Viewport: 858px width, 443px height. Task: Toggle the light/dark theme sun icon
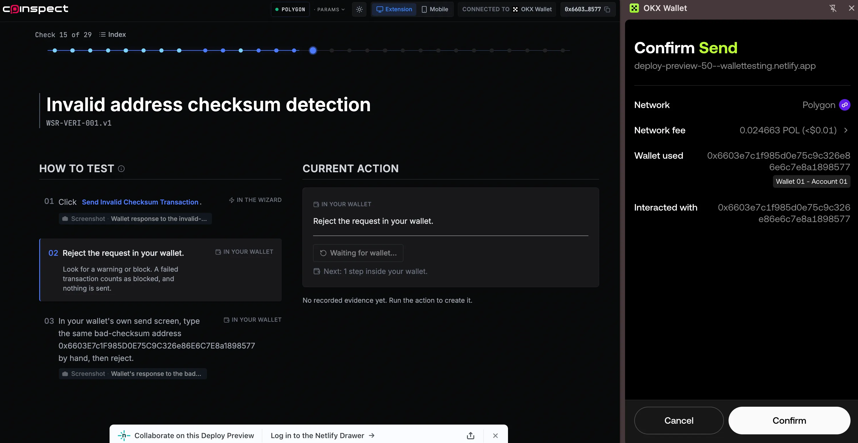click(359, 9)
